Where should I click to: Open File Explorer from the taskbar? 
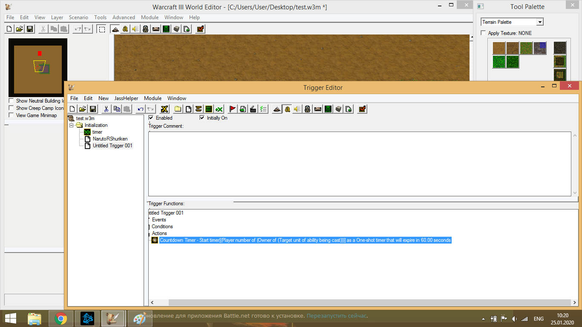tap(35, 318)
